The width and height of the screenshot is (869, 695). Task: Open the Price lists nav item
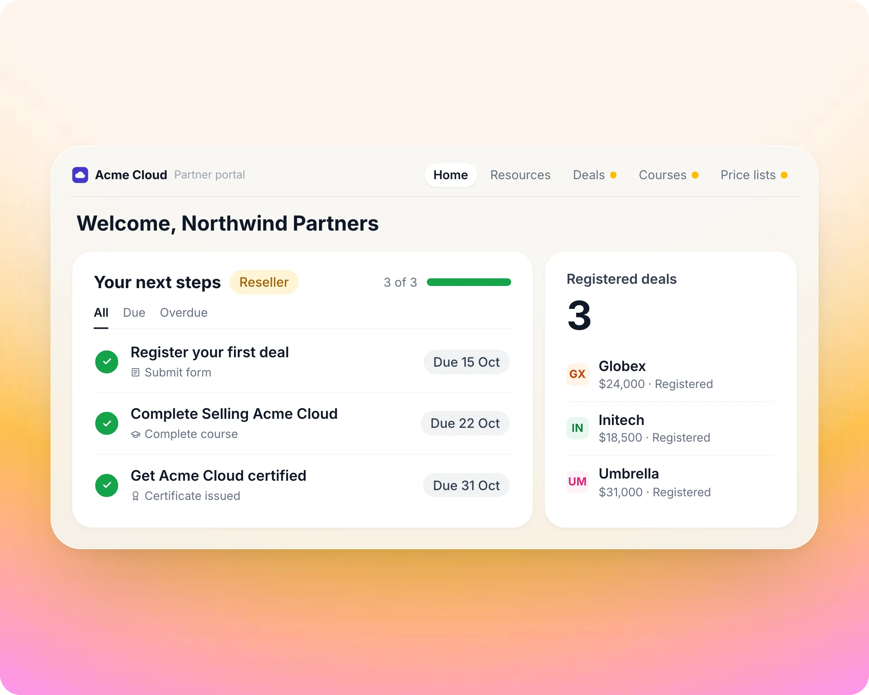[x=754, y=175]
